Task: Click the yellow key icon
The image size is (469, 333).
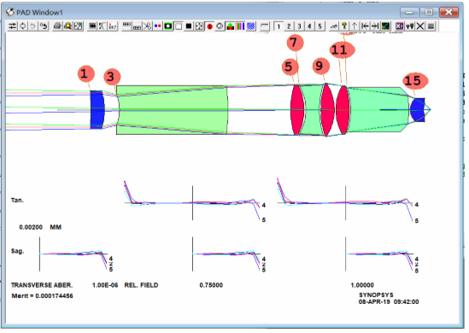Action: [344, 26]
